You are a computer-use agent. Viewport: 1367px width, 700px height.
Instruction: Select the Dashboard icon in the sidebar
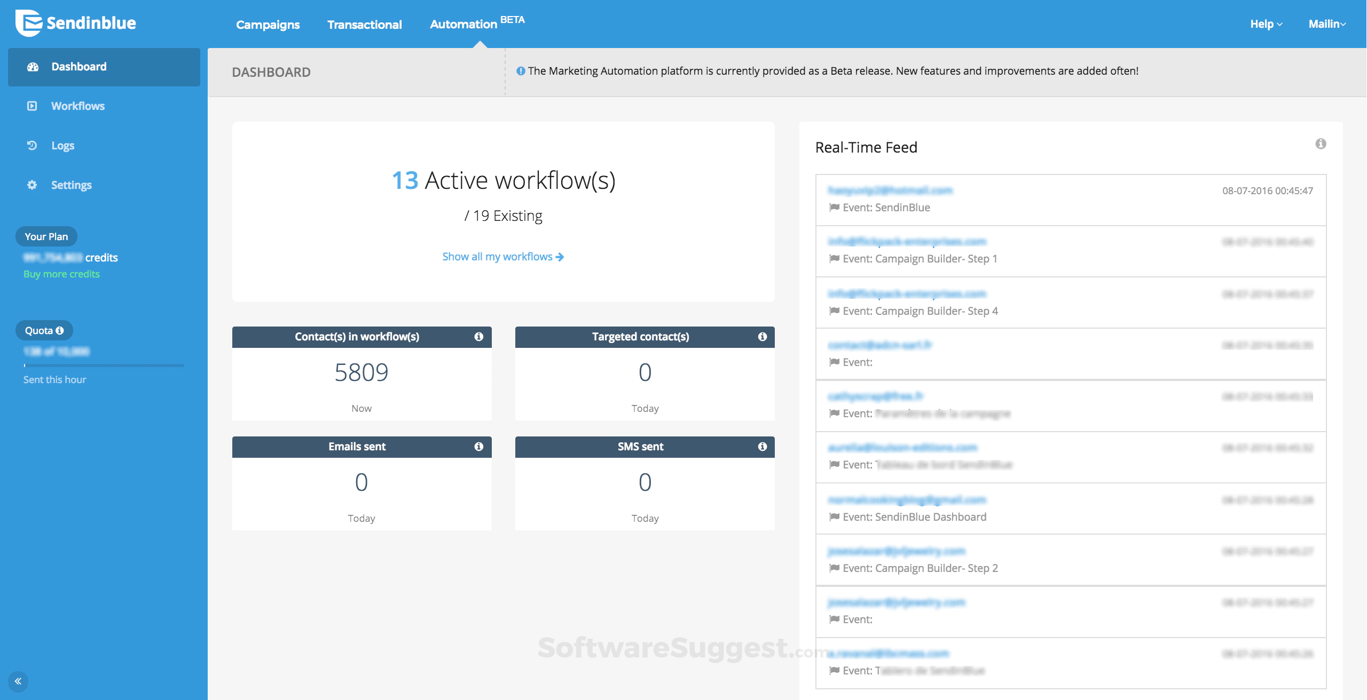(32, 67)
